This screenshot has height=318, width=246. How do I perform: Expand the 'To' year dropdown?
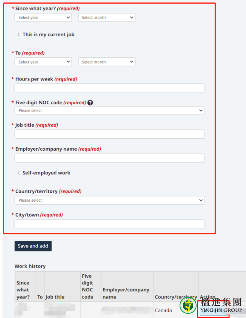tap(43, 62)
